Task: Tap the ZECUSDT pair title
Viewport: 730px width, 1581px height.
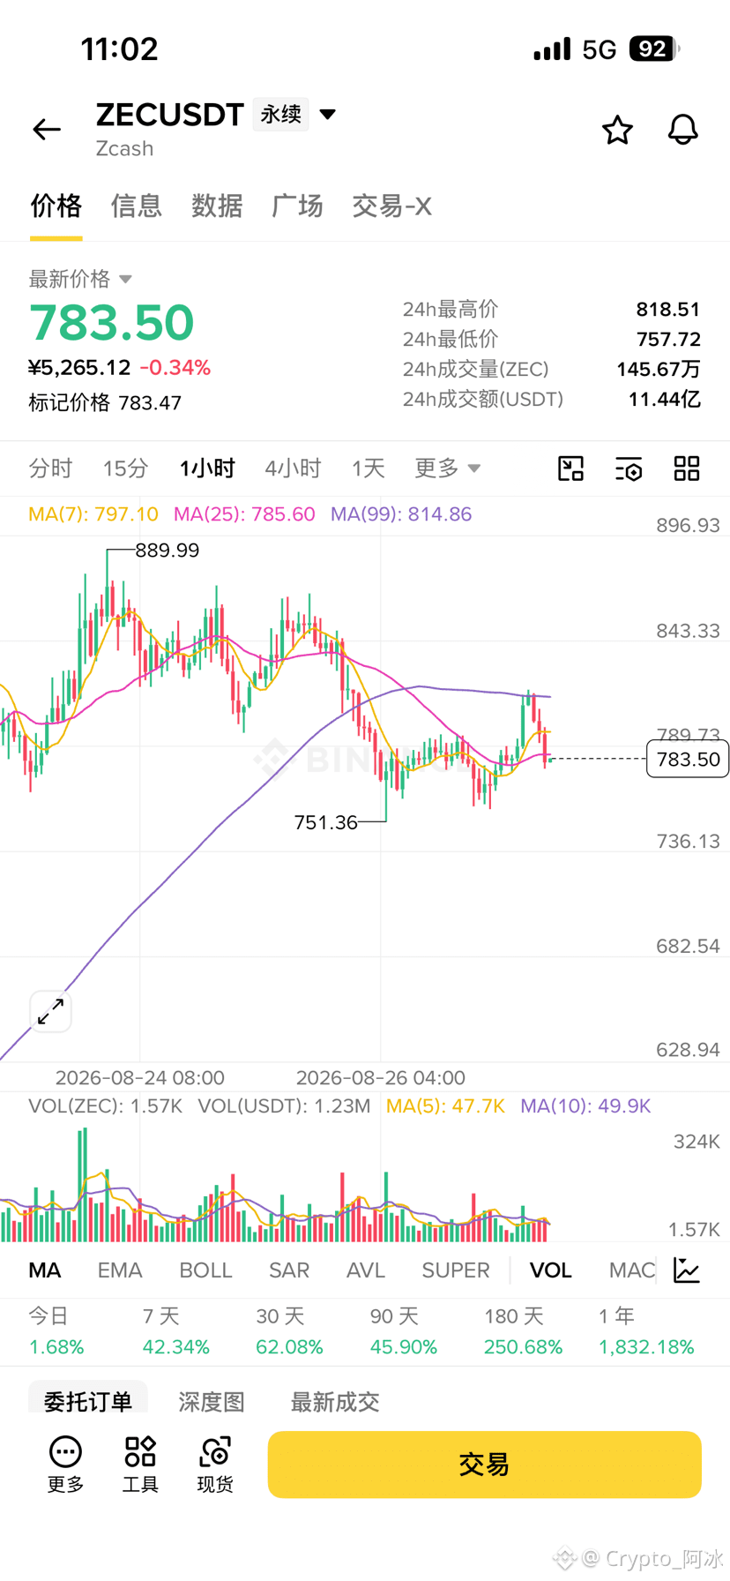Action: pyautogui.click(x=169, y=115)
